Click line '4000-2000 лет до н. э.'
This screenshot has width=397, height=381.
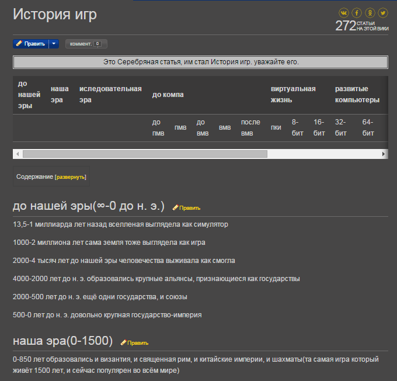(156, 279)
